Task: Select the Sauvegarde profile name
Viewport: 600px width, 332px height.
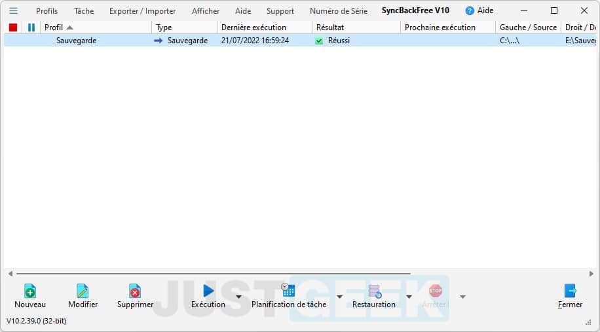Action: coord(76,41)
